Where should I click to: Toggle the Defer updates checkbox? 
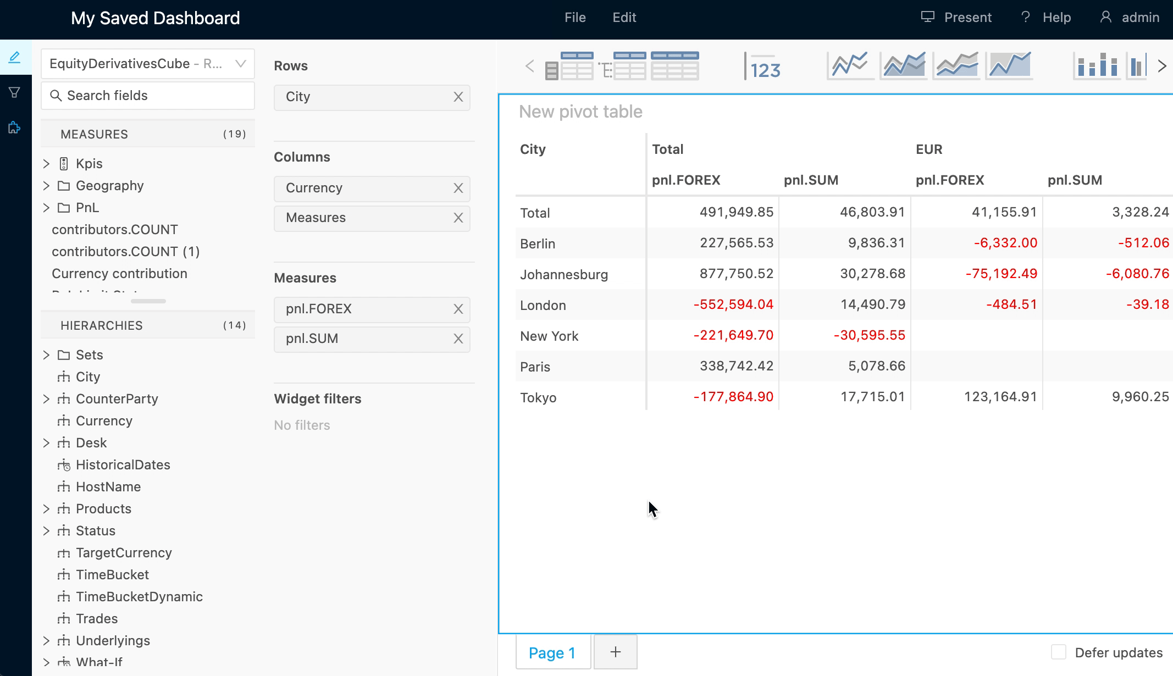pyautogui.click(x=1059, y=652)
